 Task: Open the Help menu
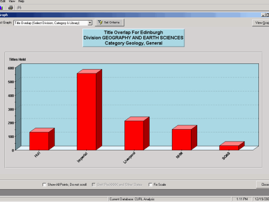tap(21, 1)
